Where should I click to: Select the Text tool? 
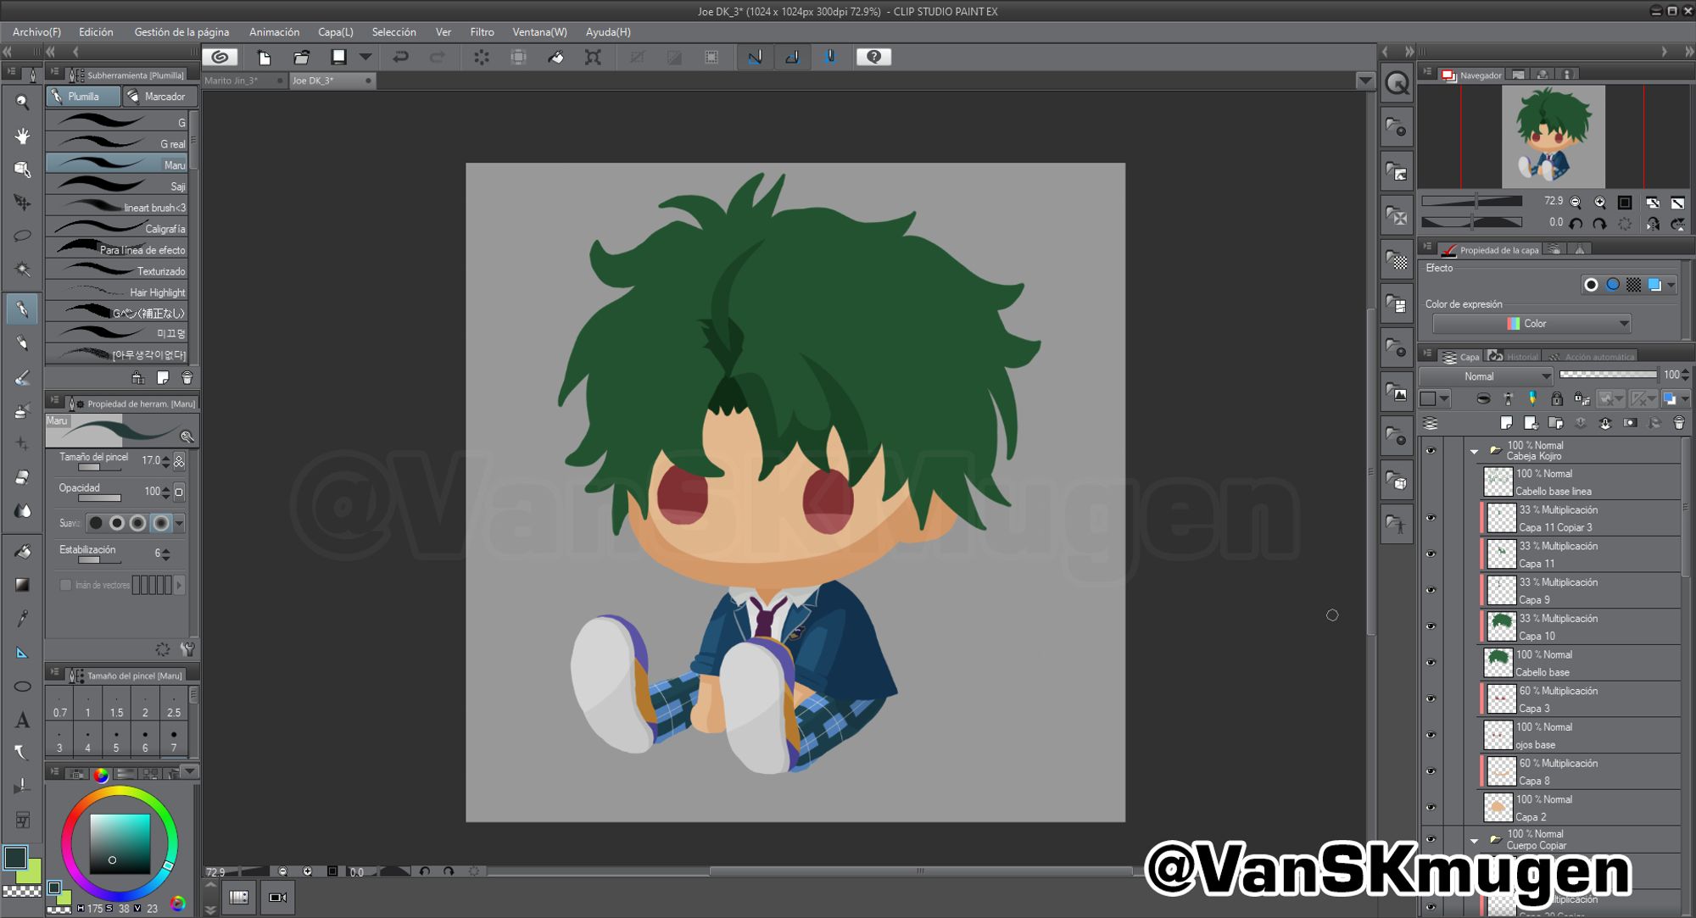point(22,720)
